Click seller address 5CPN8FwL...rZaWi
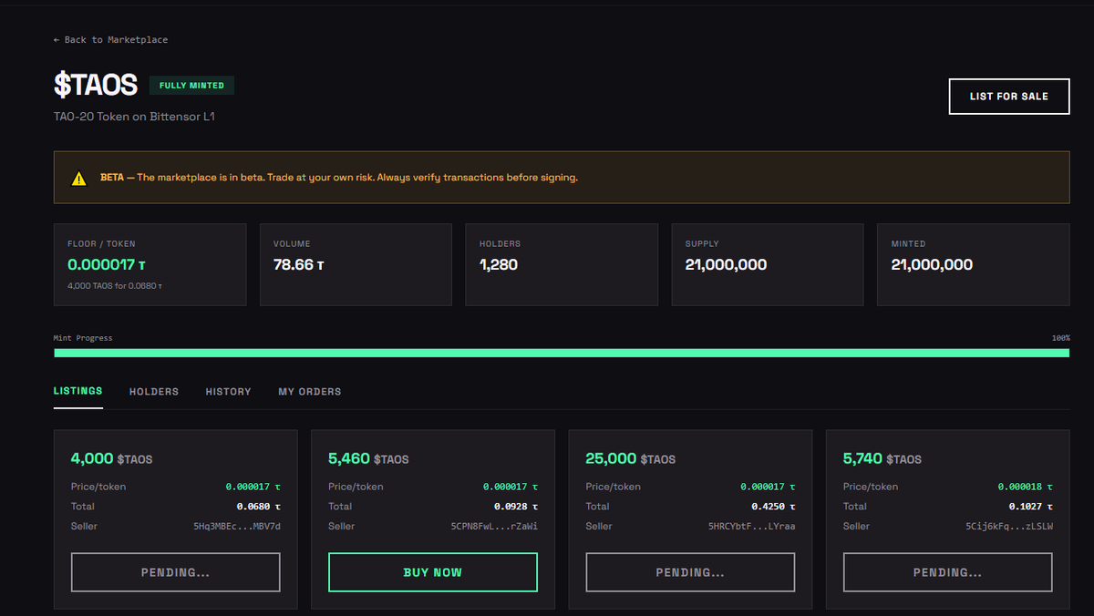 click(x=494, y=527)
